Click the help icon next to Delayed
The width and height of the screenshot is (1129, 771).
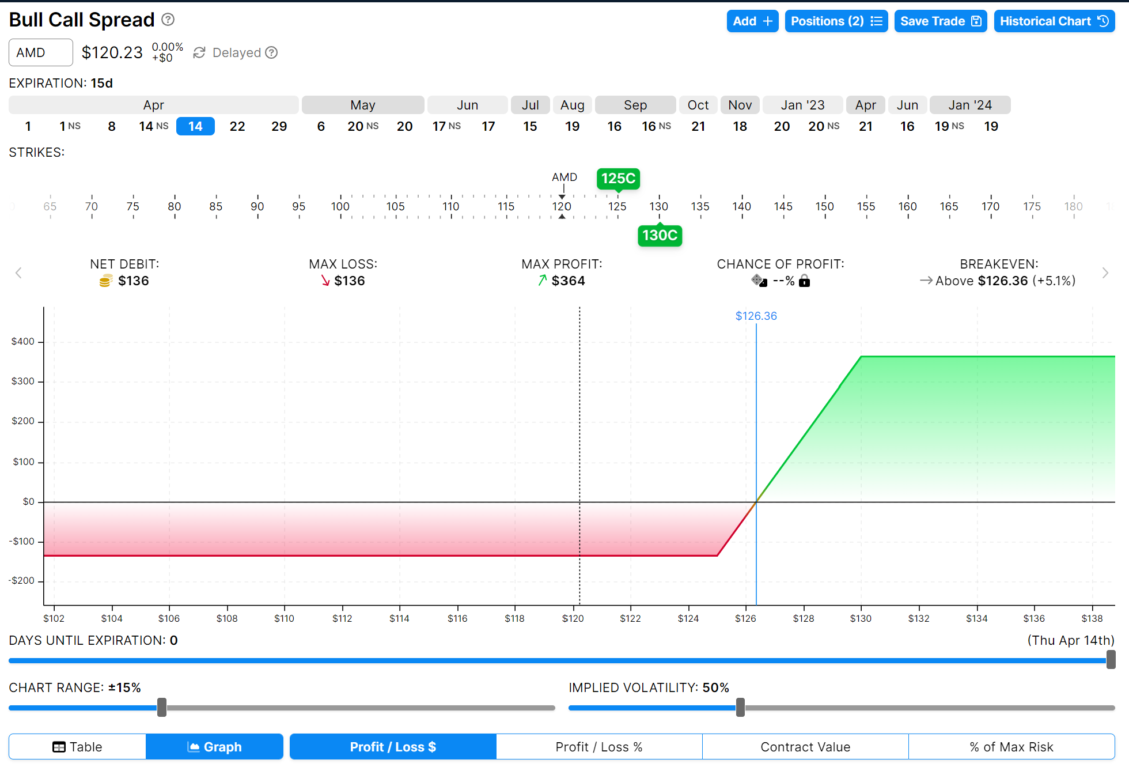(x=271, y=52)
